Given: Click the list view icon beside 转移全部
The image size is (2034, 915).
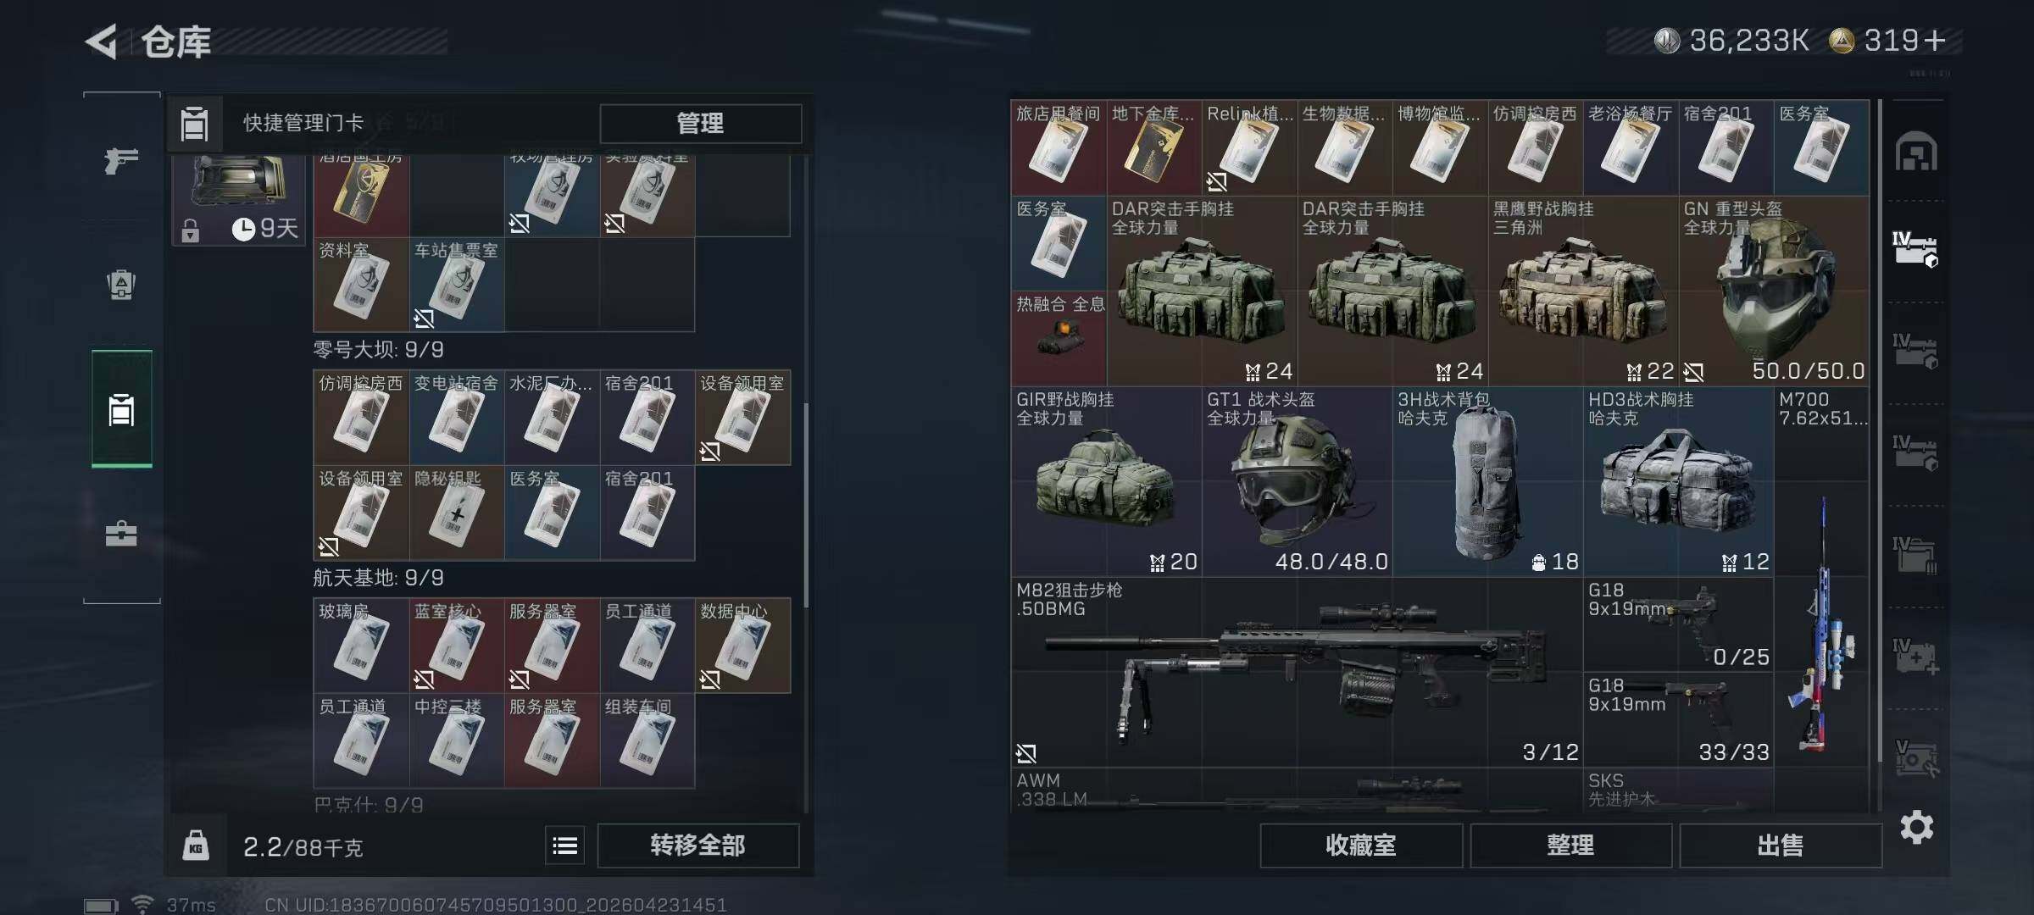Looking at the screenshot, I should pyautogui.click(x=565, y=846).
